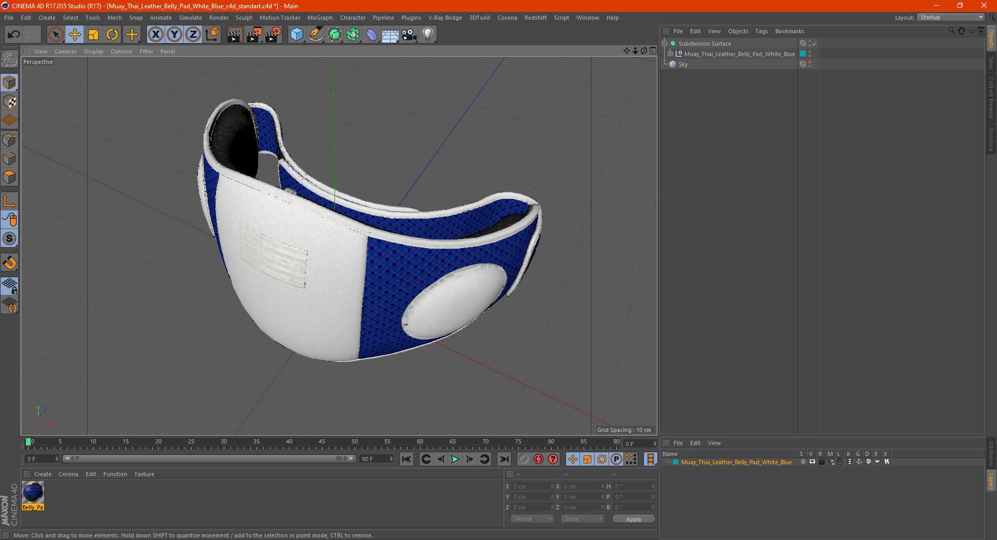The width and height of the screenshot is (997, 540).
Task: Open the Layout Startup dropdown
Action: click(951, 17)
